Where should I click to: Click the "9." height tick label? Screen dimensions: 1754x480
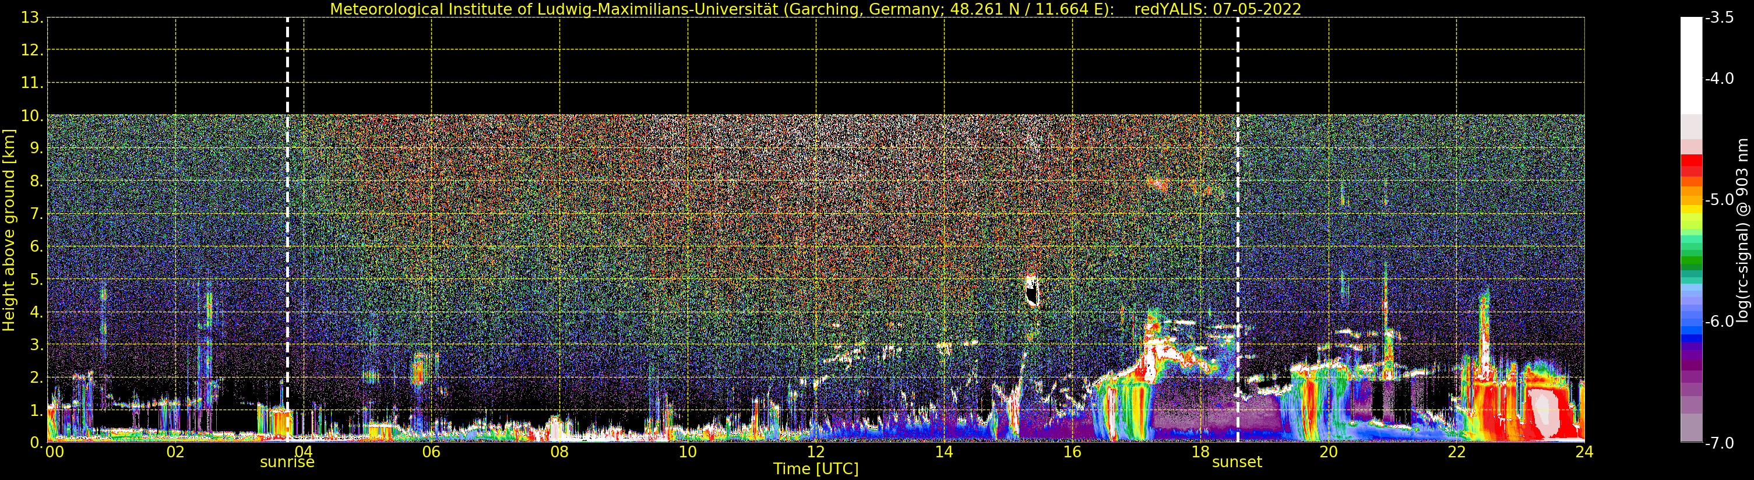[x=36, y=149]
